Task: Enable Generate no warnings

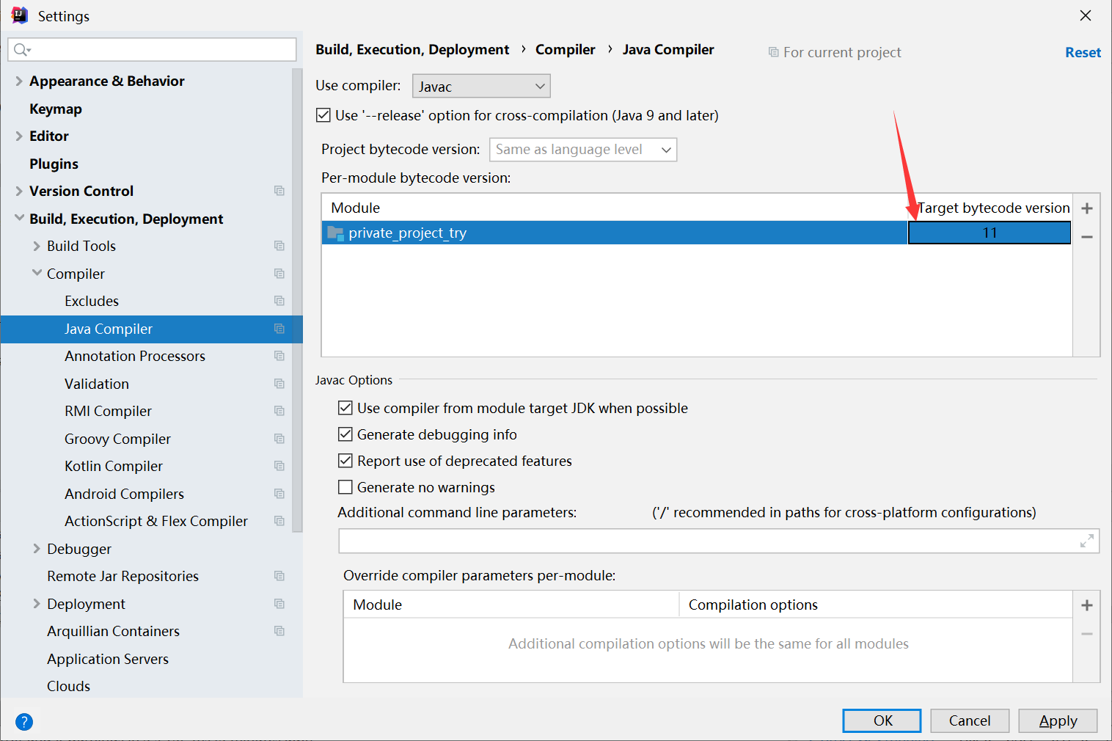Action: [x=345, y=486]
